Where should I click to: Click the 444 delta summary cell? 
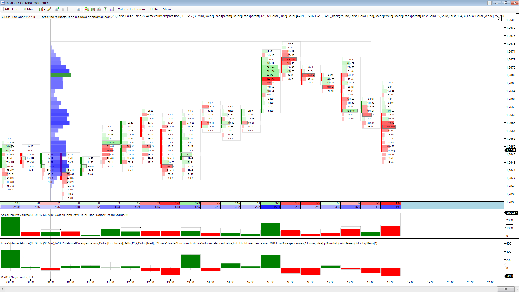[x=10, y=203]
